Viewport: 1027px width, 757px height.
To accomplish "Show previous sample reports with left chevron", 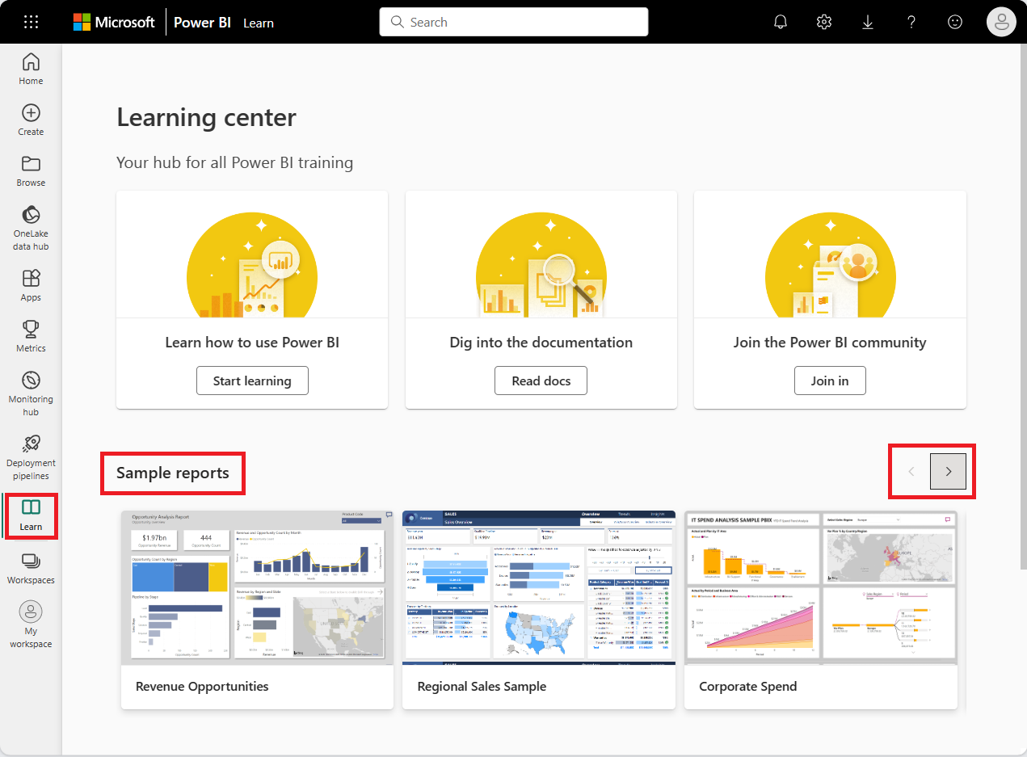I will (x=911, y=471).
